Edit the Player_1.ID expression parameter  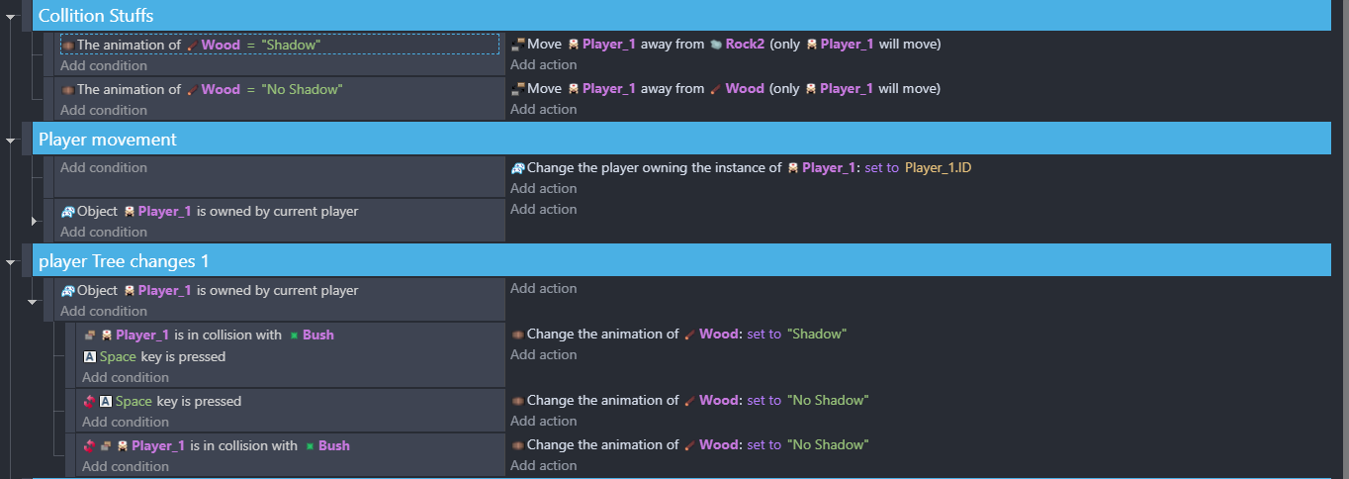tap(938, 168)
